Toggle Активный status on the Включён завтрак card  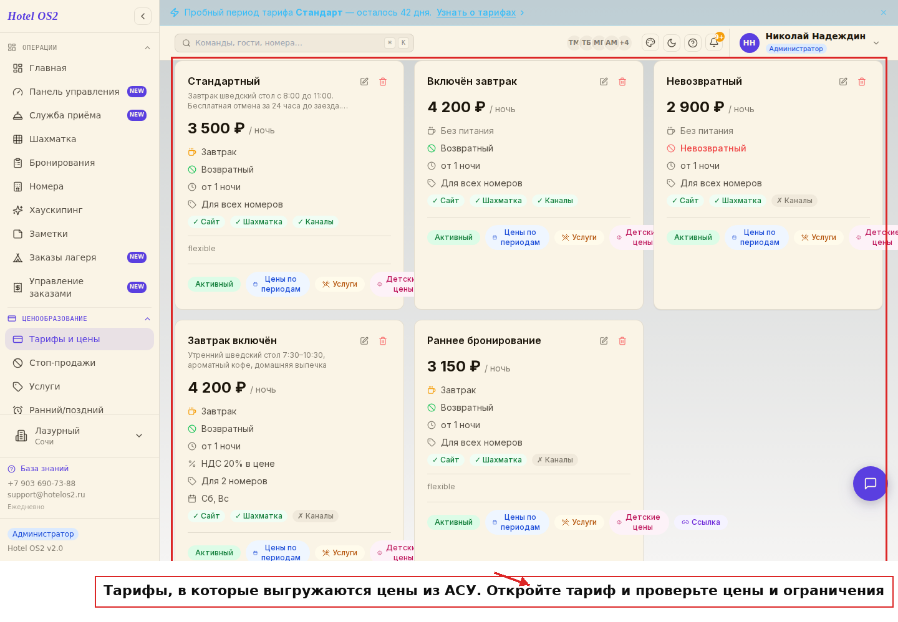click(x=453, y=237)
